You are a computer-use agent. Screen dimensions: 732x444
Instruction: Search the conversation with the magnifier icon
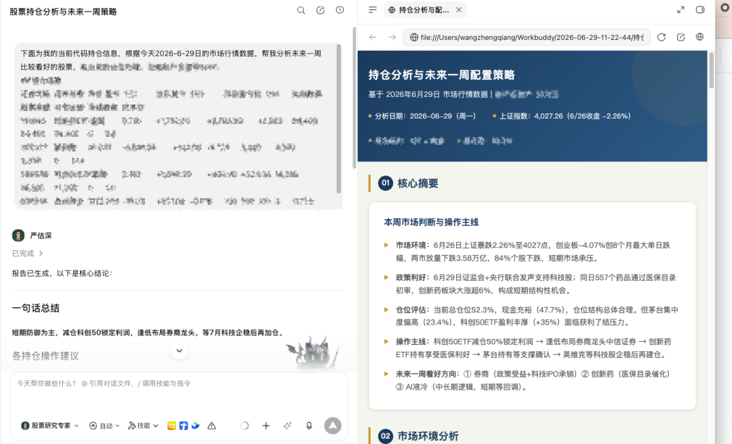301,10
